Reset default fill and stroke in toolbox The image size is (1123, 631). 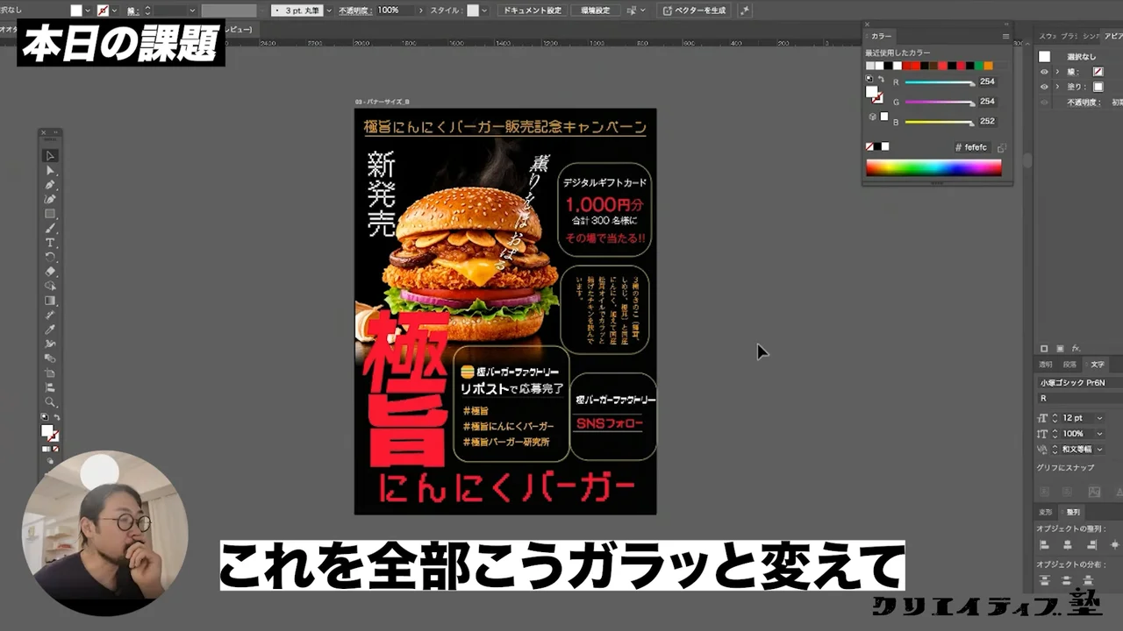(x=44, y=418)
